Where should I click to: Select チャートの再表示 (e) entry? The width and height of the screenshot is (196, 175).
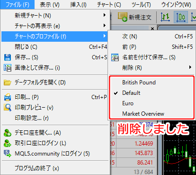click(x=54, y=26)
